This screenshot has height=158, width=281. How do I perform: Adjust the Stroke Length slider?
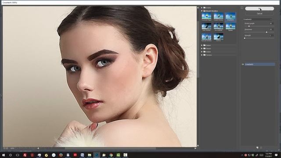tap(249, 26)
